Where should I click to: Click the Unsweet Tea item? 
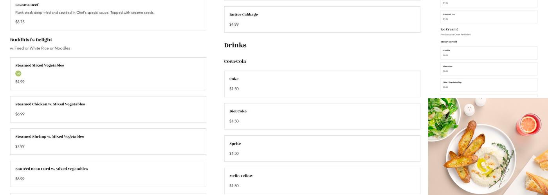pyautogui.click(x=489, y=16)
